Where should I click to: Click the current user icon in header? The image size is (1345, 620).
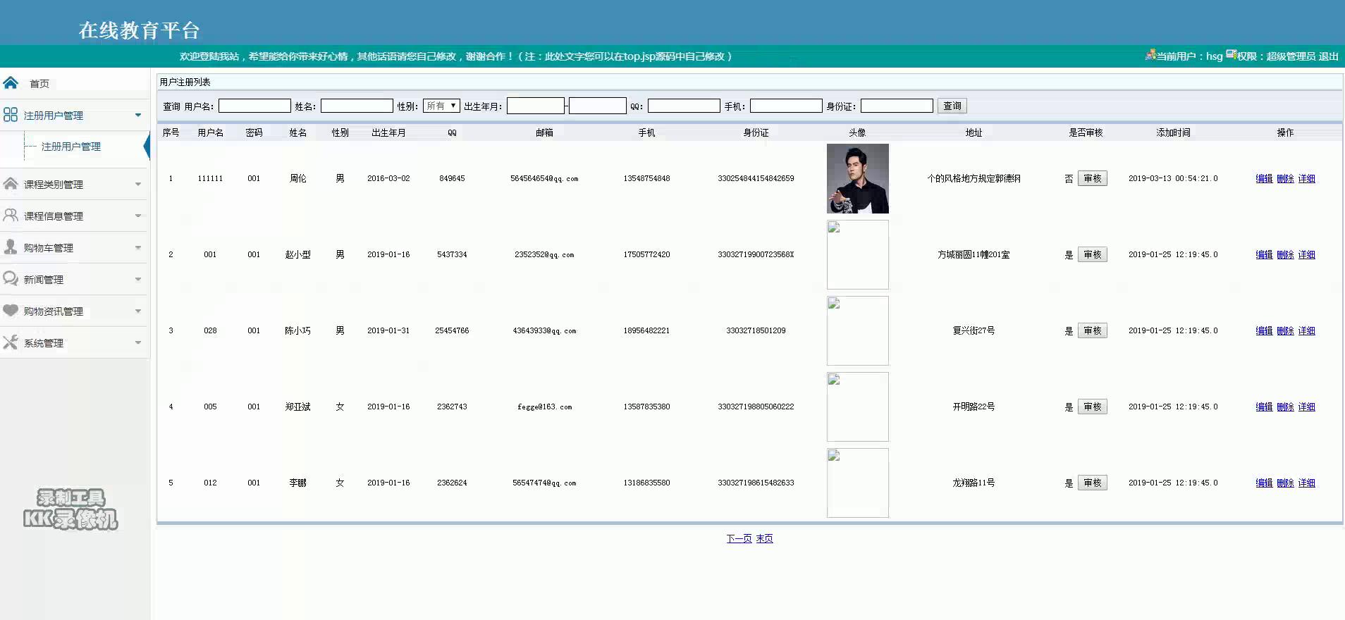click(x=1150, y=54)
